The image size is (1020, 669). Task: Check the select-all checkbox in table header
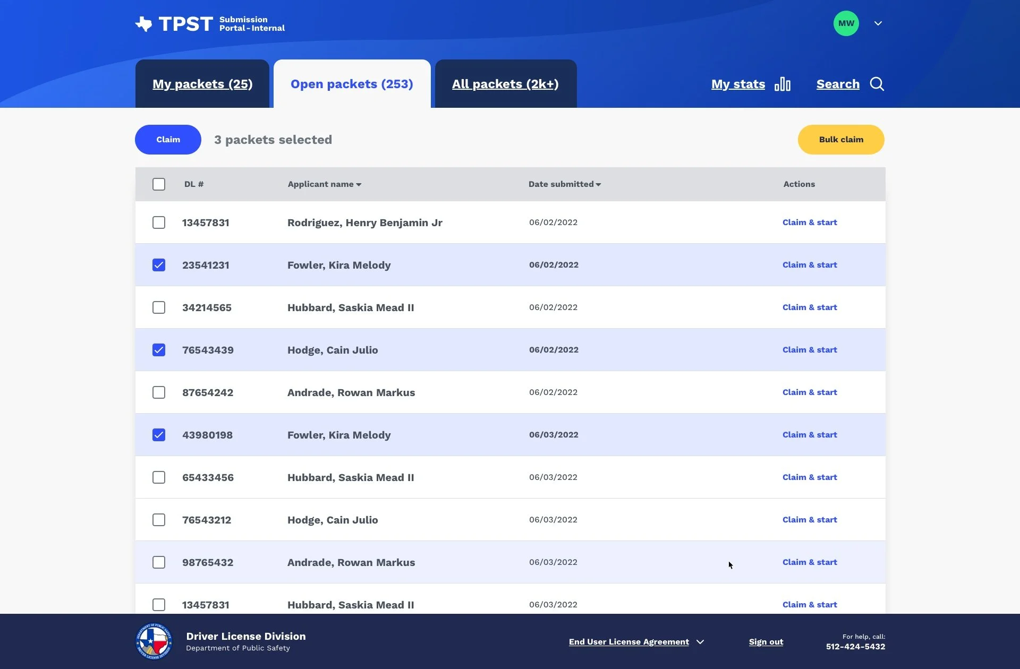[x=159, y=184]
